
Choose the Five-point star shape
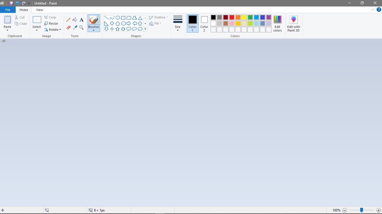point(118,29)
